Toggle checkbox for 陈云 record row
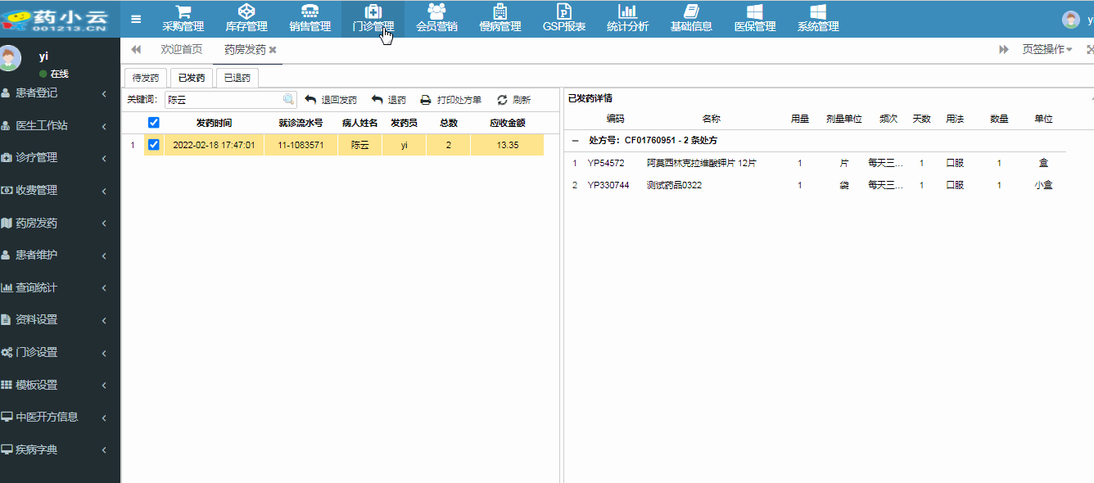The height and width of the screenshot is (483, 1094). coord(153,145)
